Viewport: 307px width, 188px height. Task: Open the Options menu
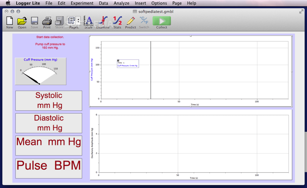pyautogui.click(x=159, y=3)
